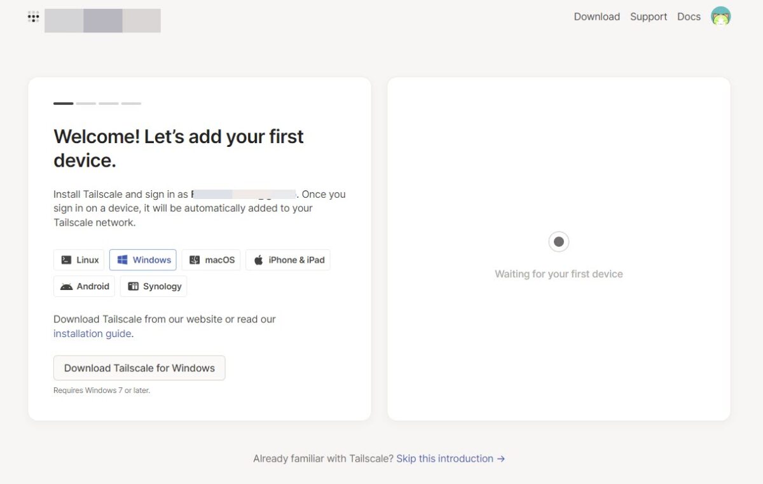Click the first dark progress step segment
Image resolution: width=763 pixels, height=484 pixels.
coord(64,103)
